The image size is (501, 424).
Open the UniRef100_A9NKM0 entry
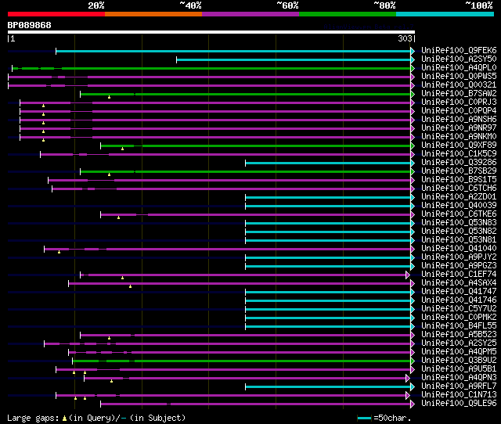click(459, 137)
